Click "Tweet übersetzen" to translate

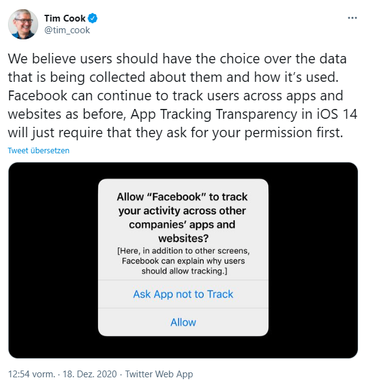tap(38, 150)
